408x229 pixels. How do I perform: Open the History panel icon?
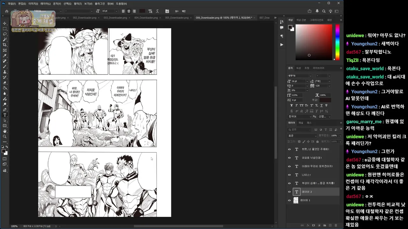point(281,22)
